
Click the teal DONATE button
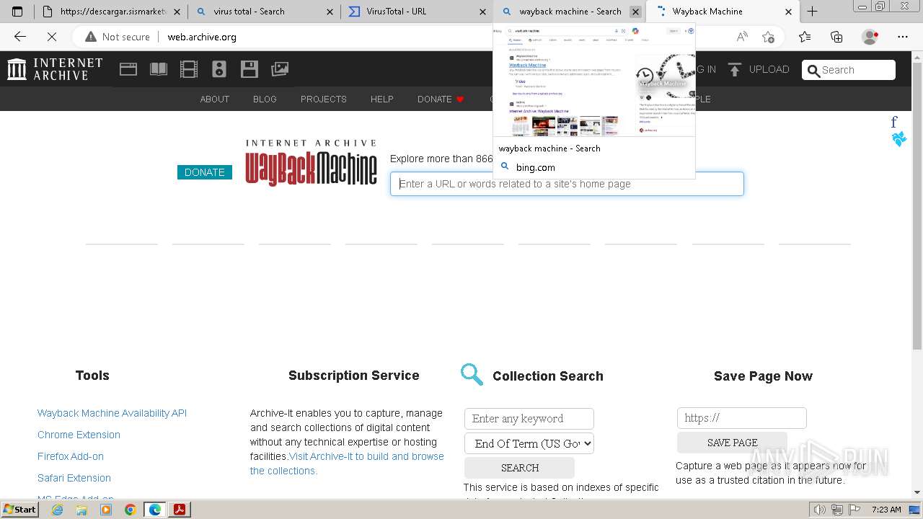(x=205, y=172)
